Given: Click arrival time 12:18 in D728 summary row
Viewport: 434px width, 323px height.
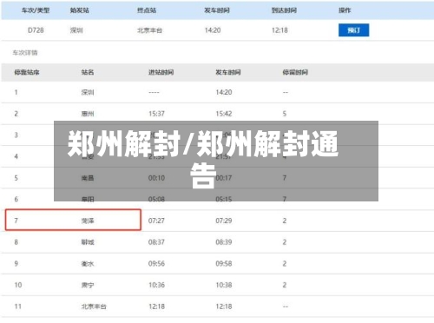Looking at the screenshot, I should click(x=279, y=30).
